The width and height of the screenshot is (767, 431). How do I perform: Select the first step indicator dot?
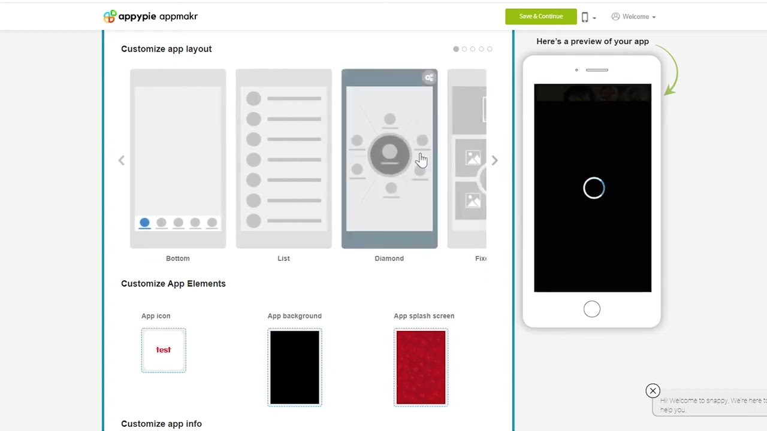pos(456,49)
